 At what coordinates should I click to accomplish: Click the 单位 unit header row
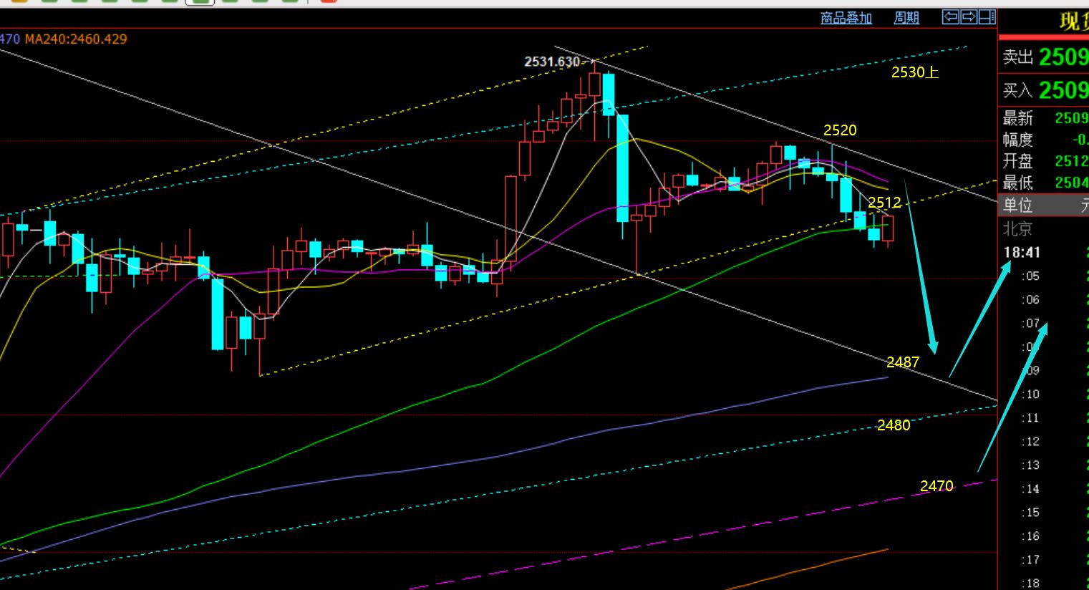(x=1044, y=205)
